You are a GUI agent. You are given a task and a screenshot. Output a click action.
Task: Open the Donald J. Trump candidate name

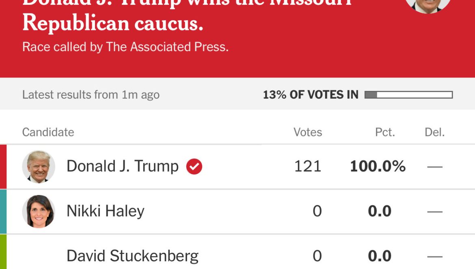coord(122,166)
